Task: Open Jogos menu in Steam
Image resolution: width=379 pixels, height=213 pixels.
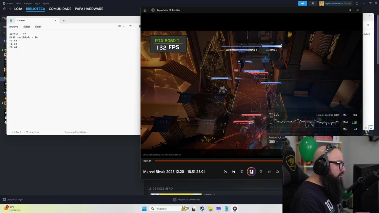Action: (x=37, y=3)
